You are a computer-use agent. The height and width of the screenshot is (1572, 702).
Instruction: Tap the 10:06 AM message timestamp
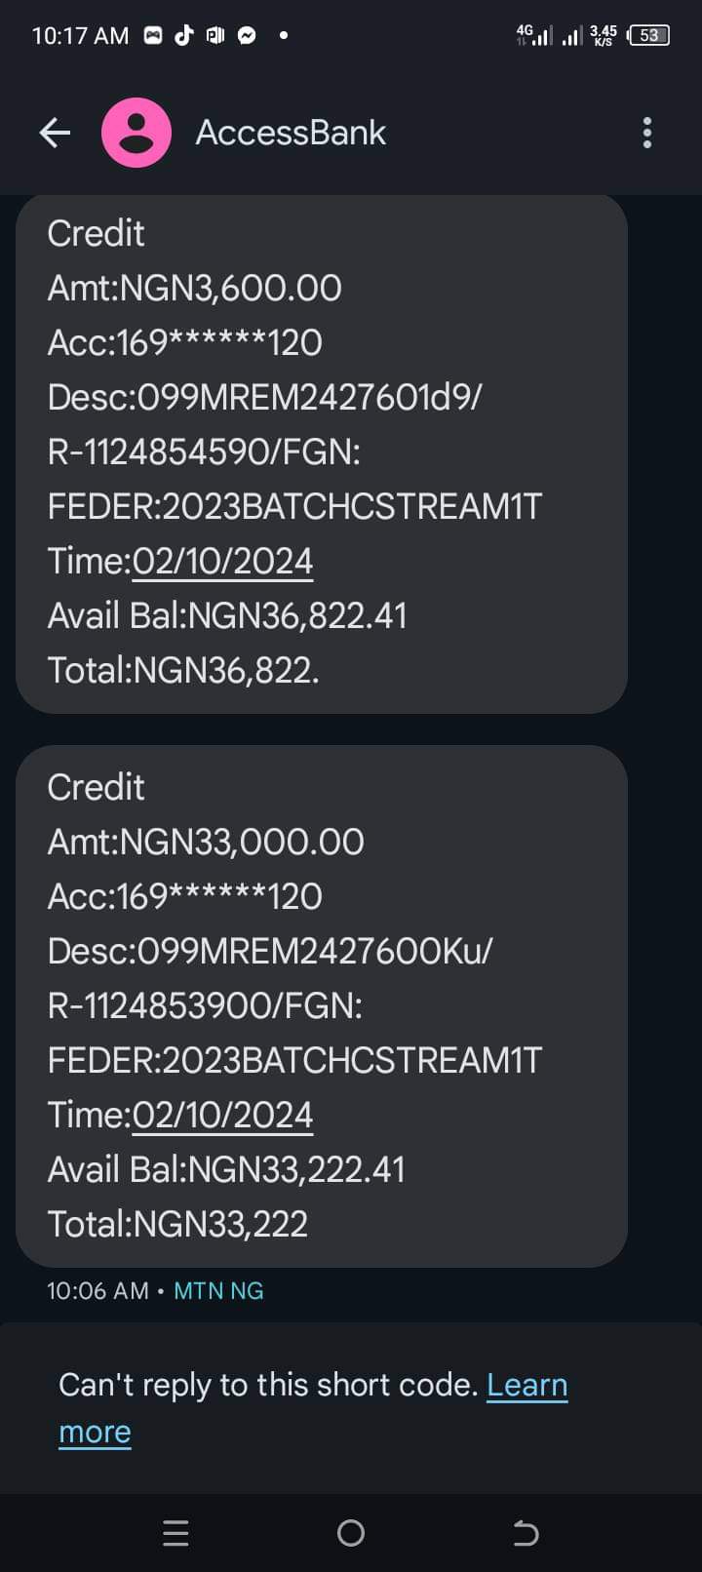coord(97,1291)
